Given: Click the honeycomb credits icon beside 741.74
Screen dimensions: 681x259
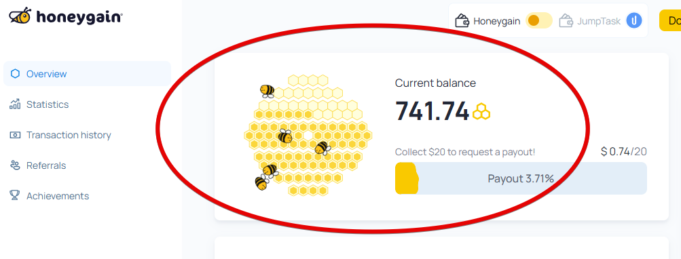Looking at the screenshot, I should click(x=481, y=111).
